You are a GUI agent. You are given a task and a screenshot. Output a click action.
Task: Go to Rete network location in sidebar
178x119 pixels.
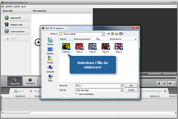click(x=50, y=78)
